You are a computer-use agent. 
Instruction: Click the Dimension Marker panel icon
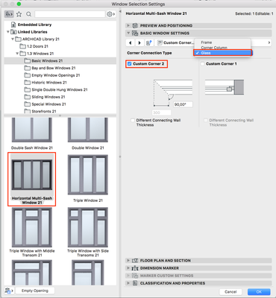click(135, 268)
